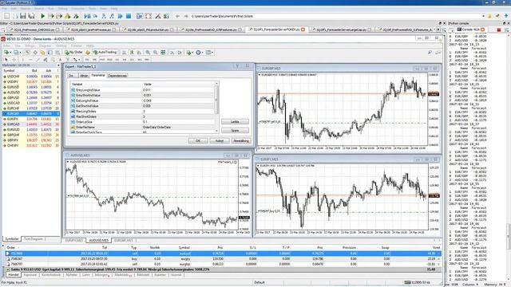Switch to the Parametrar tab
Image resolution: width=511 pixels, height=287 pixels.
[x=98, y=75]
